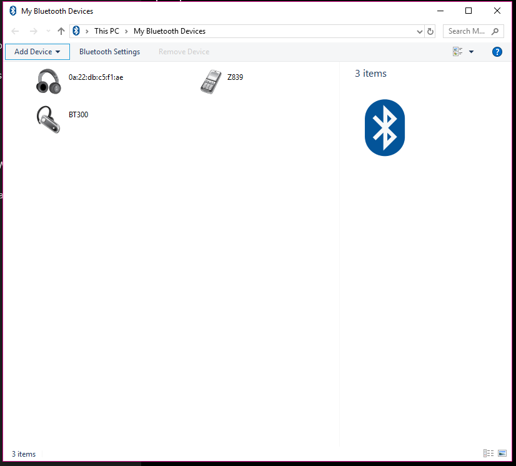Maximize the My Bluetooth Devices window
516x466 pixels.
tap(469, 11)
